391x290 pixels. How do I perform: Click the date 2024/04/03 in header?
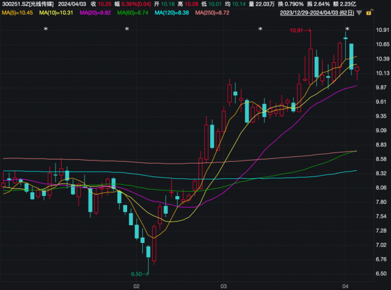click(72, 4)
